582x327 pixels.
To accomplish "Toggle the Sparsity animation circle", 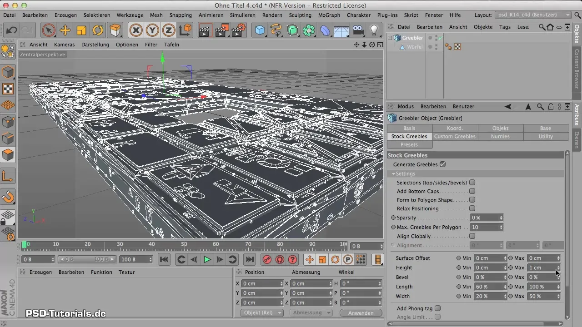I will [393, 218].
